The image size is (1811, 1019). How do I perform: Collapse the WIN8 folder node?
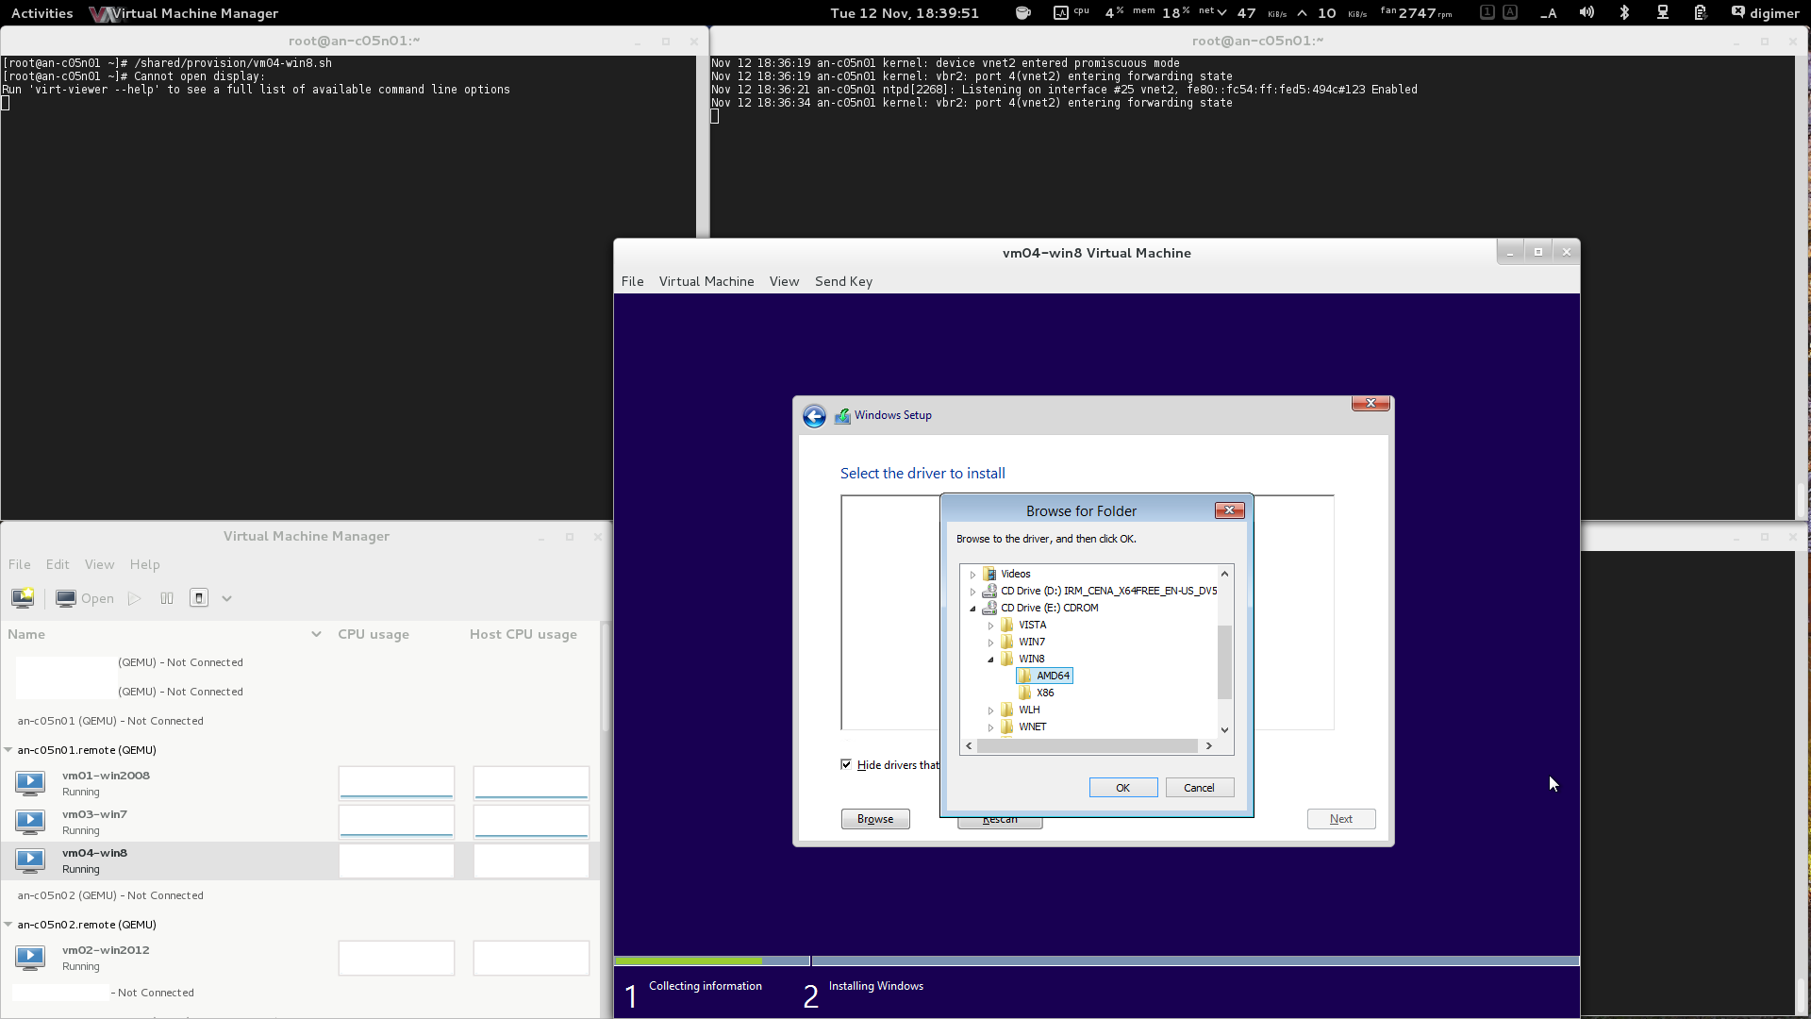(x=990, y=660)
